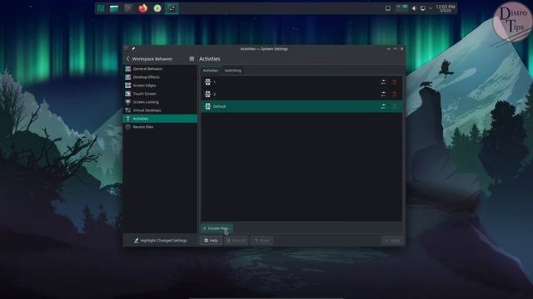Click the Defaults button
Viewport: 533px width, 299px height.
pyautogui.click(x=236, y=240)
